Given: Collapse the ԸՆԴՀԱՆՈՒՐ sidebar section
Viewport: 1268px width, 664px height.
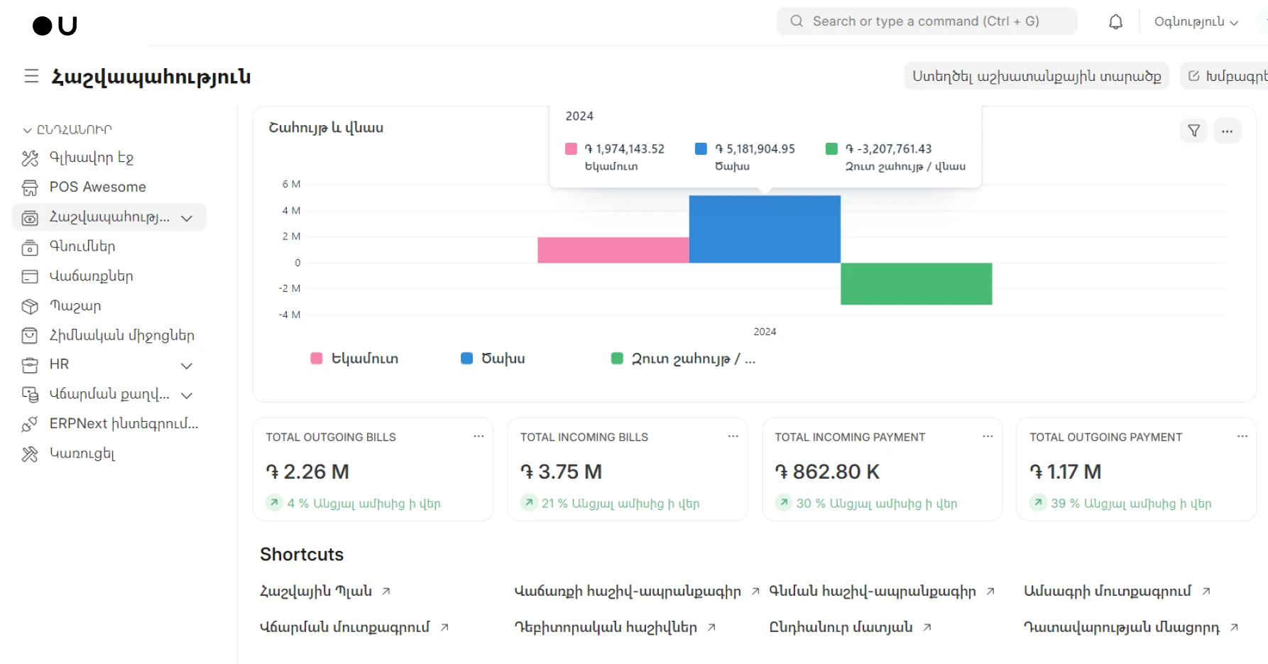Looking at the screenshot, I should (67, 129).
